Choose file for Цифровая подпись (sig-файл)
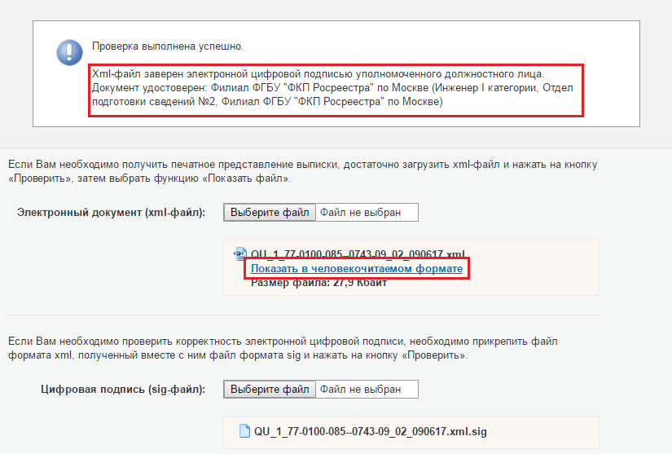Viewport: 672px width, 454px height. 270,390
